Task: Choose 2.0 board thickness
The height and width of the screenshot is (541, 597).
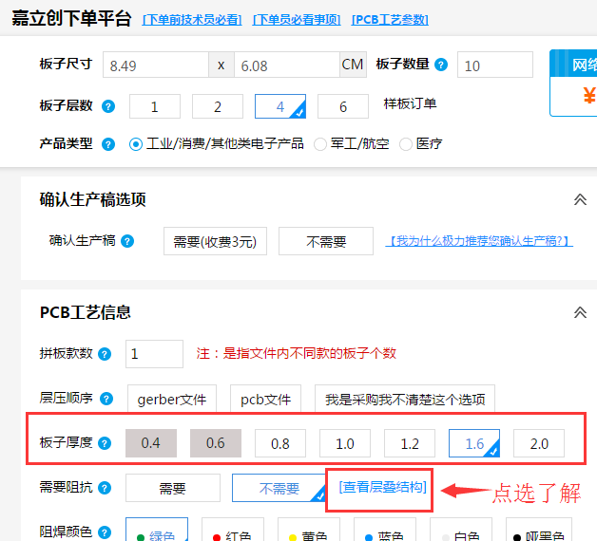Action: click(x=538, y=442)
